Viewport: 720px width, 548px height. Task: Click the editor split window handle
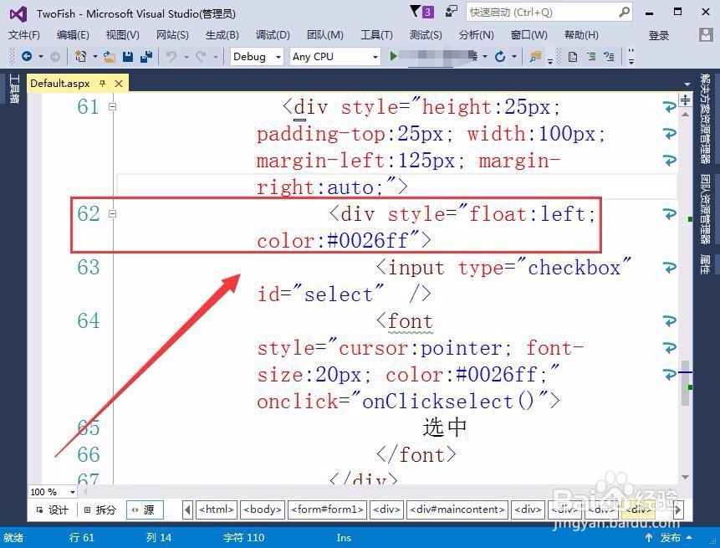click(x=685, y=100)
